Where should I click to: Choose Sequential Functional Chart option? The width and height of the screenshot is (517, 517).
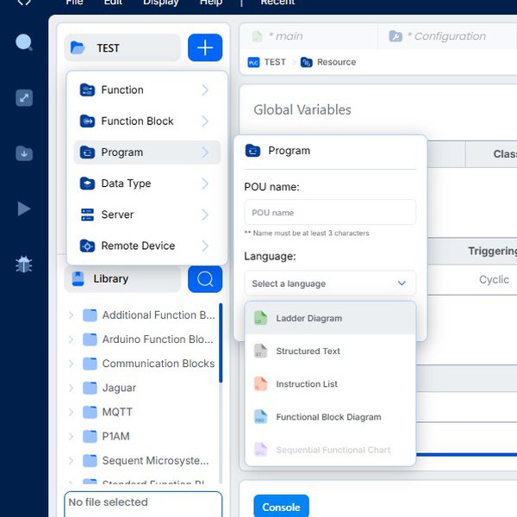(x=330, y=450)
